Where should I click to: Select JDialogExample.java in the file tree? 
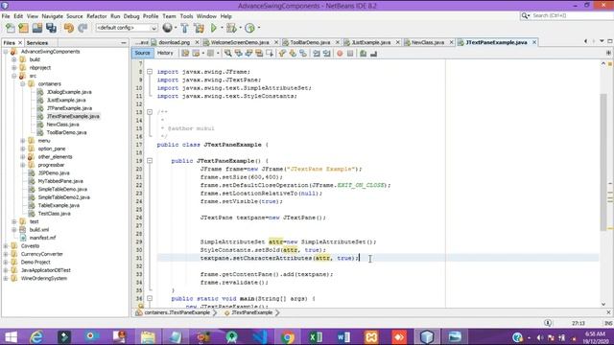[x=69, y=92]
